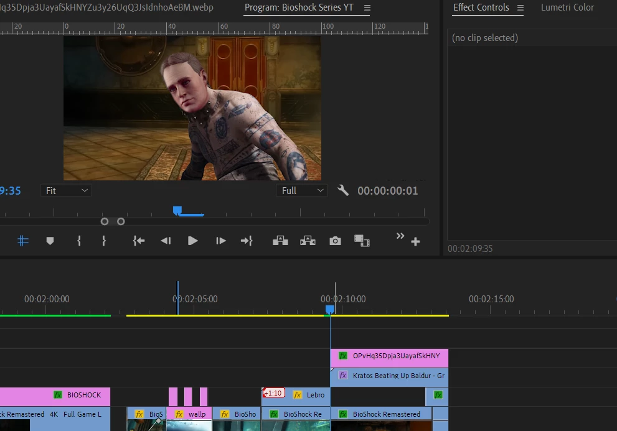The height and width of the screenshot is (431, 617).
Task: Select the Remastered 4K Full Game clip
Action: (55, 419)
